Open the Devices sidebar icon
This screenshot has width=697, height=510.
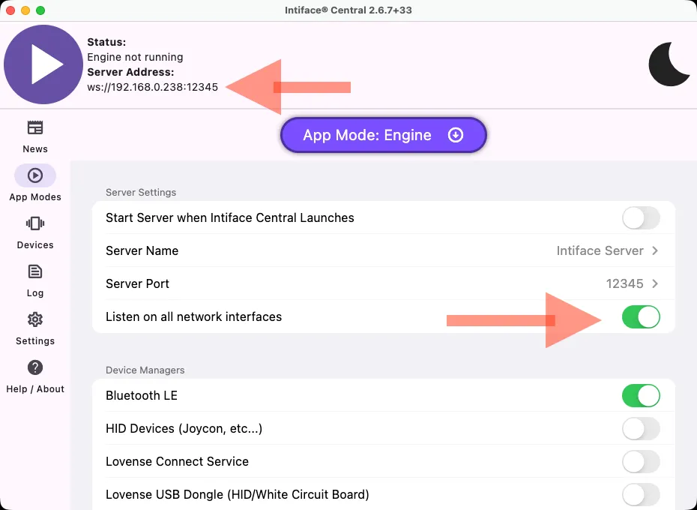pos(34,223)
